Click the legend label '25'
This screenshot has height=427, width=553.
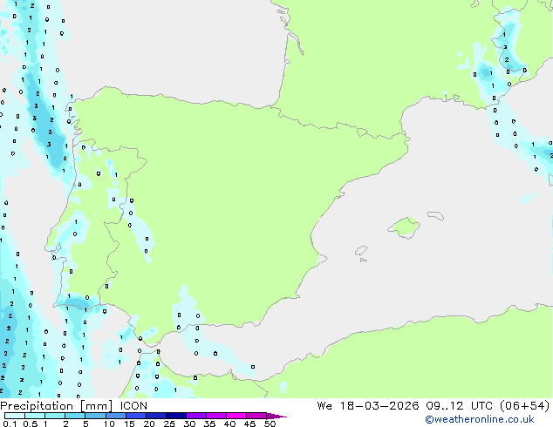[169, 424]
